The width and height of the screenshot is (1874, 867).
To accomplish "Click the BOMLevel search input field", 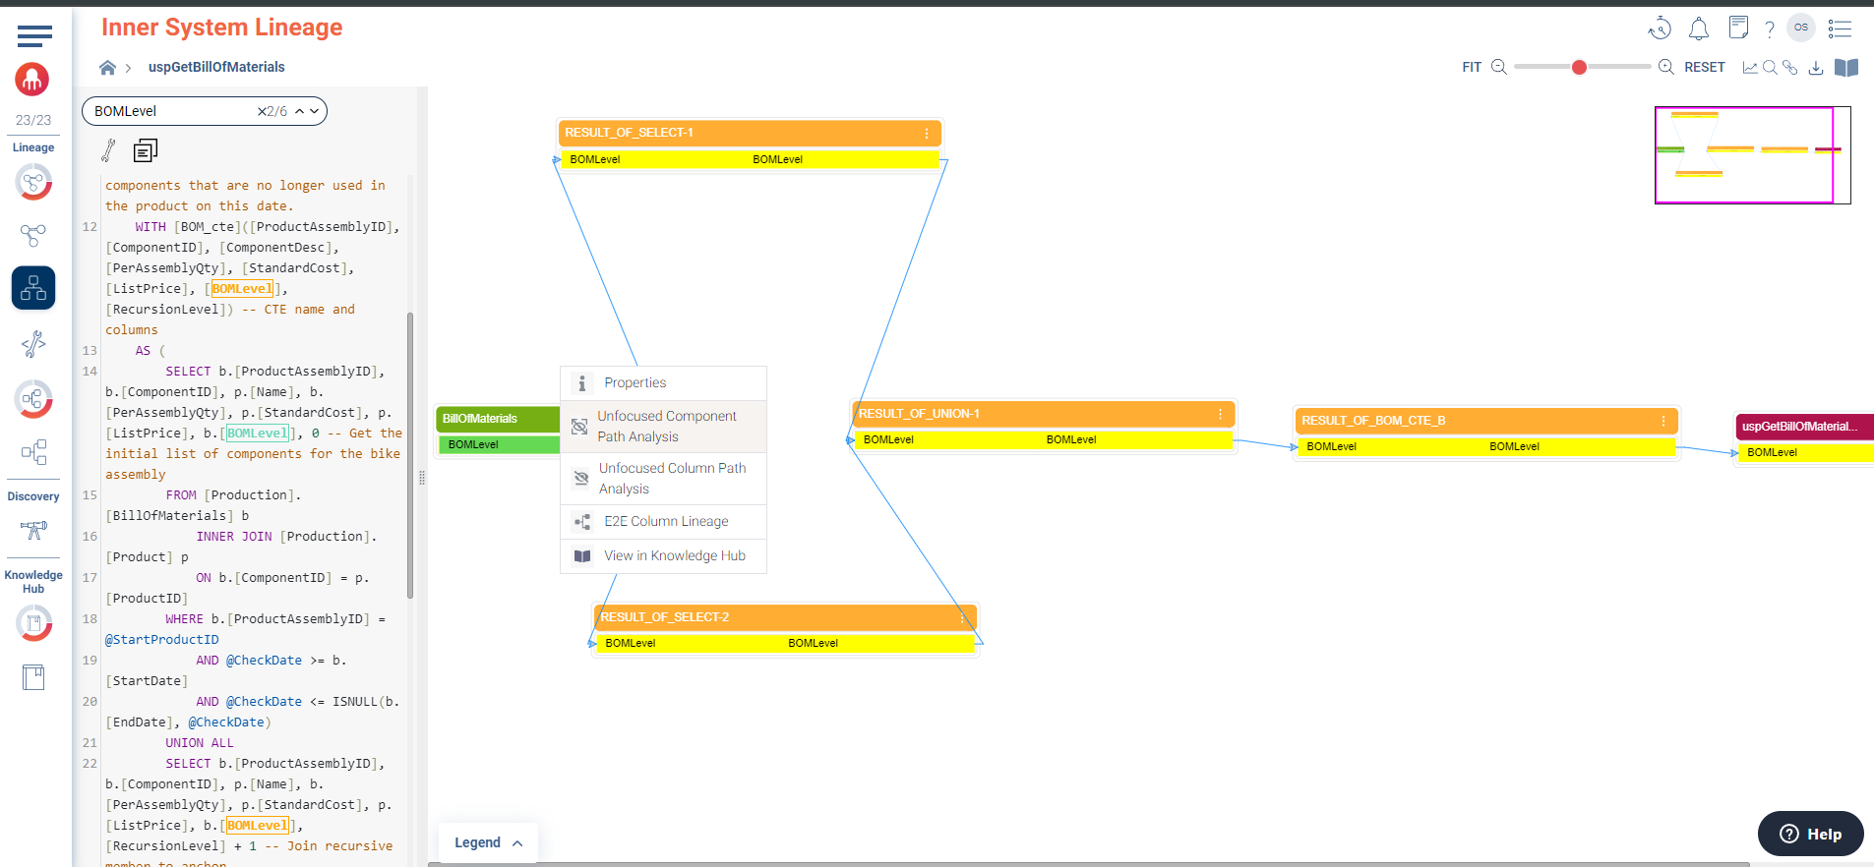I will (x=172, y=111).
